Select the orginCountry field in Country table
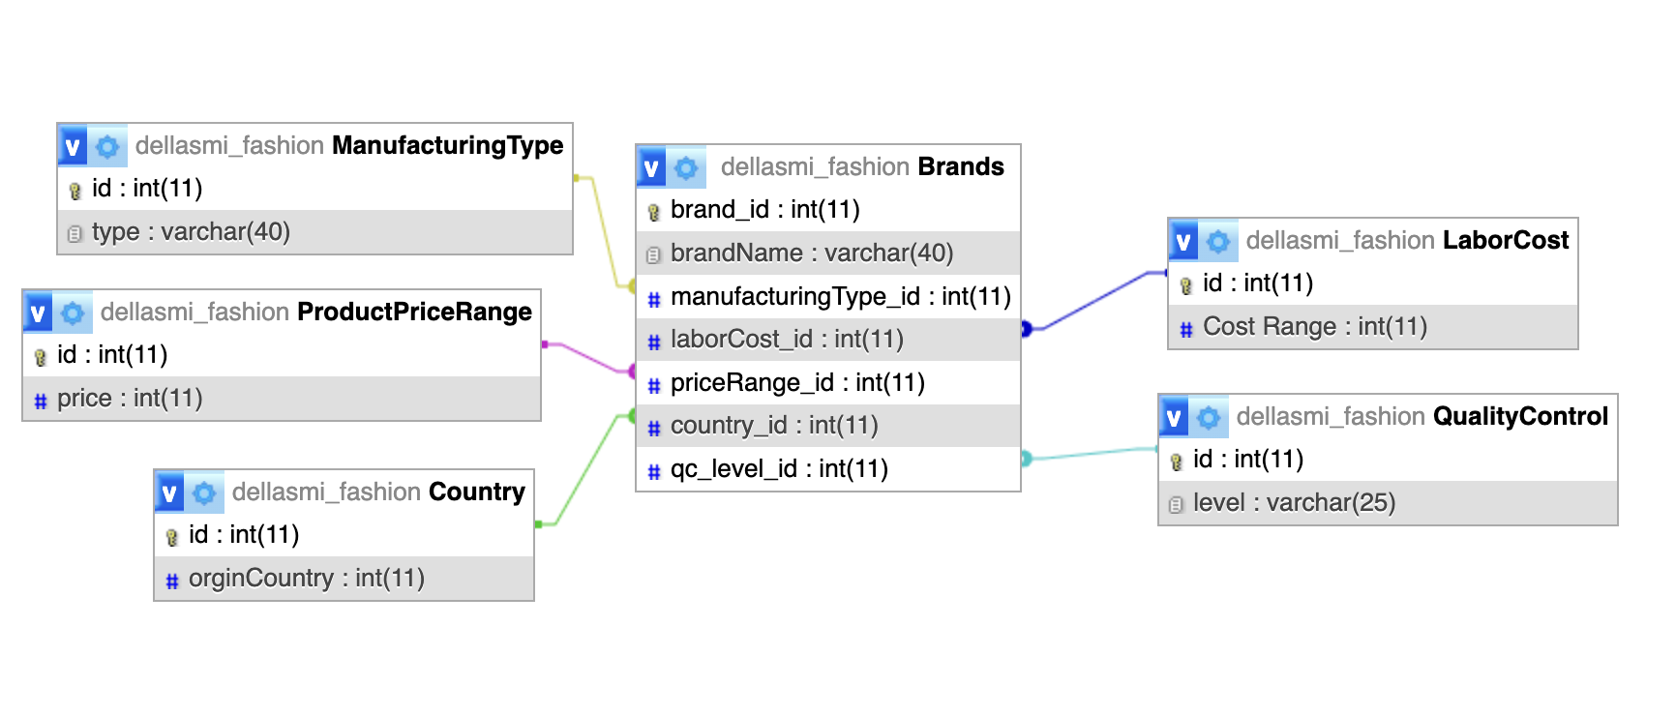This screenshot has width=1676, height=716. (306, 579)
